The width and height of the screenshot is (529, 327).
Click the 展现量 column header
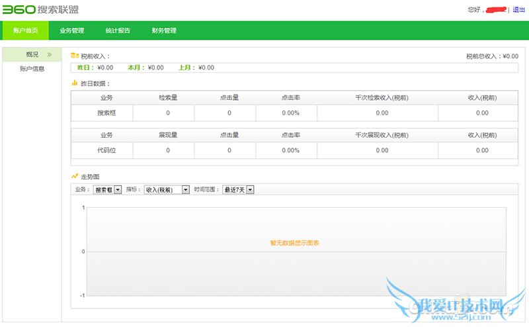(168, 135)
